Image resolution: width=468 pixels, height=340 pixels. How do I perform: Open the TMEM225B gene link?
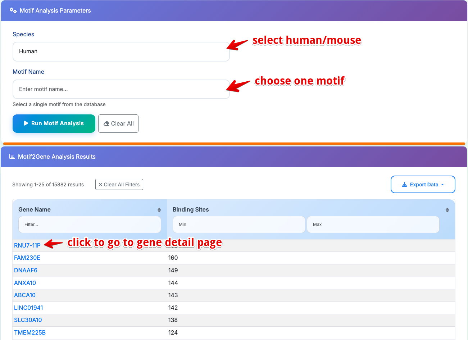(30, 332)
